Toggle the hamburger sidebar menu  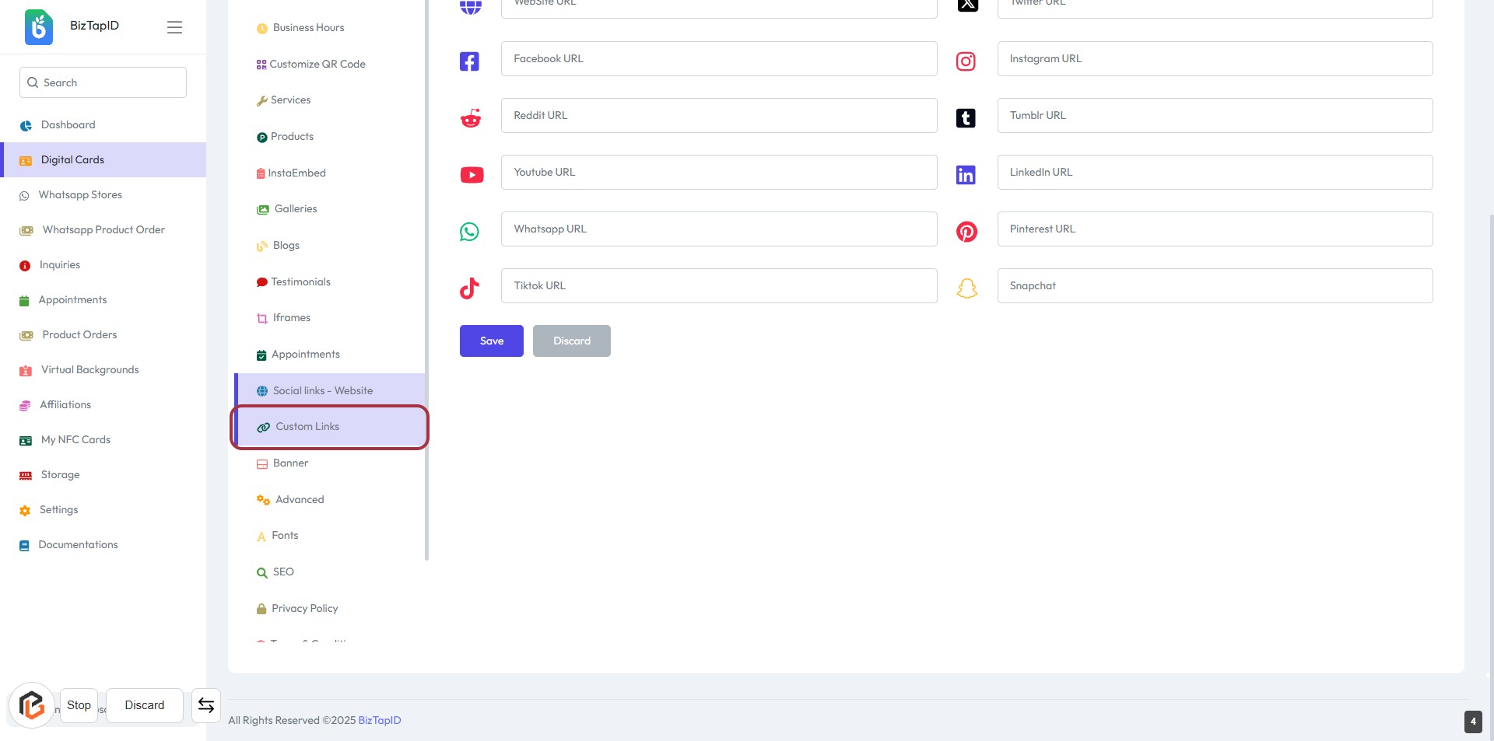pyautogui.click(x=174, y=27)
